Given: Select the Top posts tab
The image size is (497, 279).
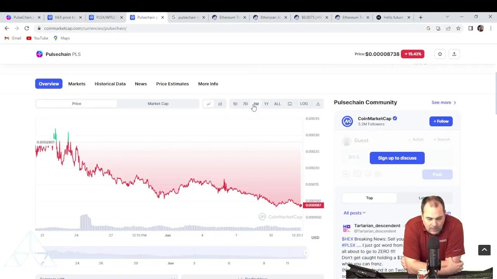Looking at the screenshot, I should [369, 198].
